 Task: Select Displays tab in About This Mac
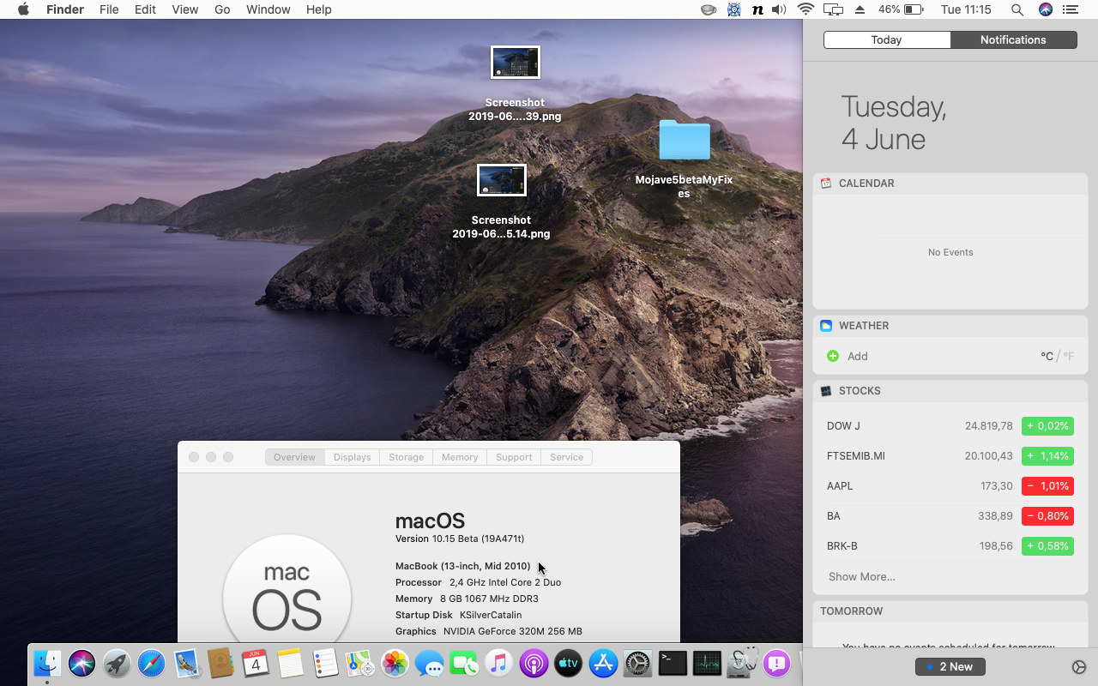[x=353, y=457]
